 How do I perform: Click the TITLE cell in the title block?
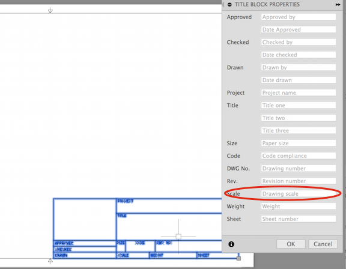[x=169, y=227]
